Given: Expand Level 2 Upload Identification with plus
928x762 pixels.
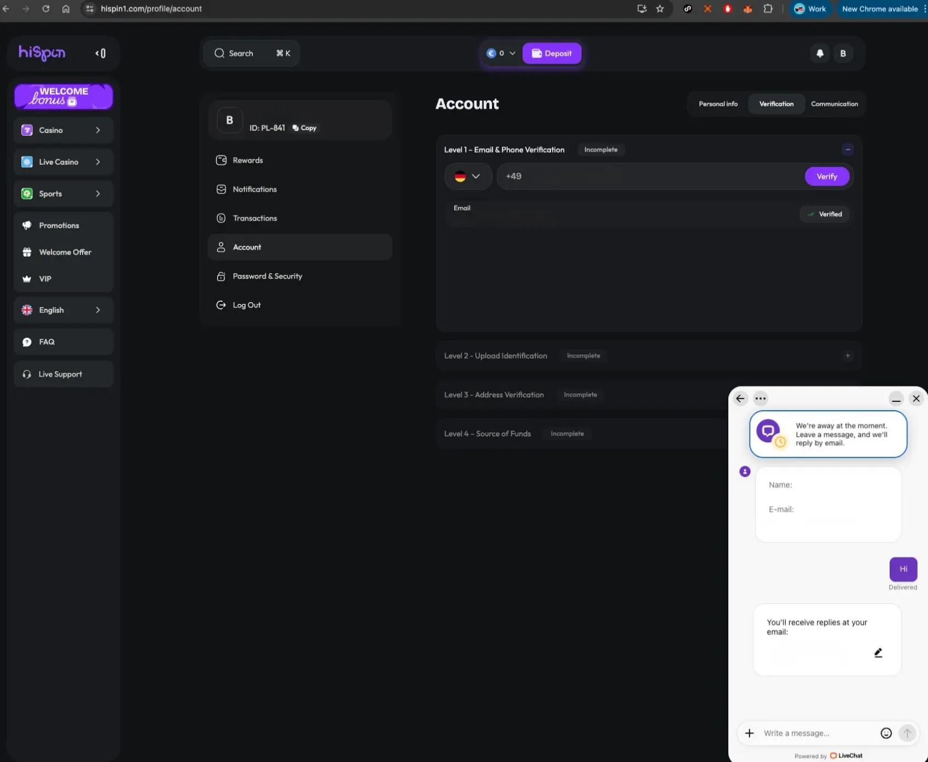Looking at the screenshot, I should coord(848,356).
